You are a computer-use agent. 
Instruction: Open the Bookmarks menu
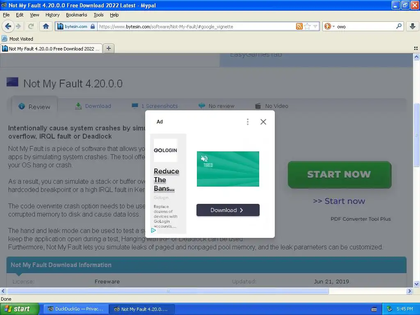pos(76,15)
